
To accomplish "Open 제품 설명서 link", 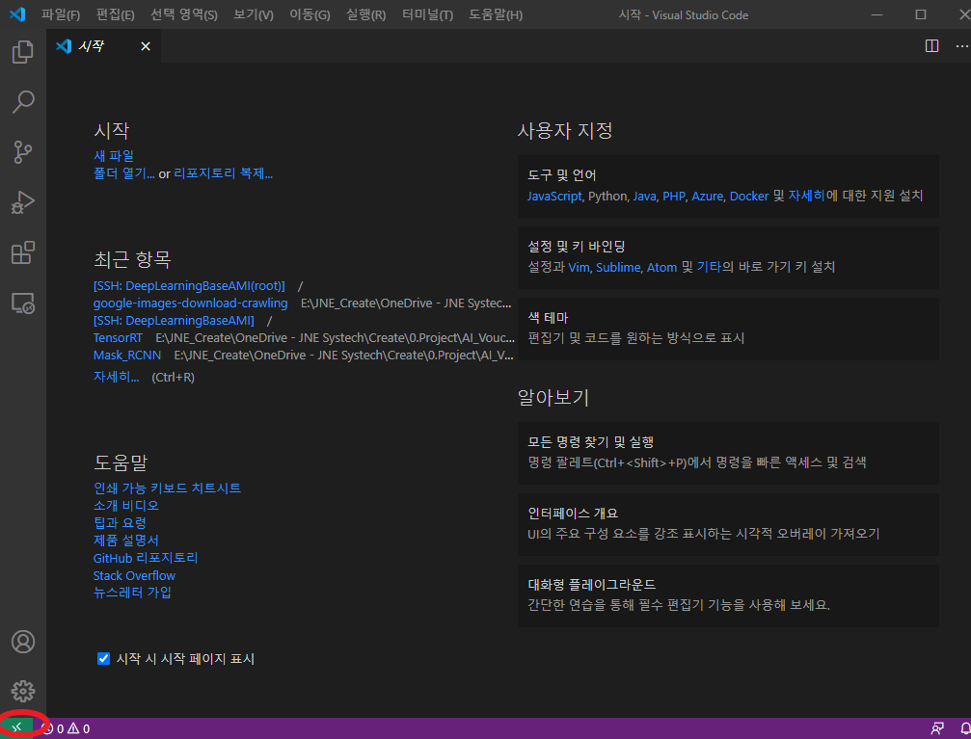I will pyautogui.click(x=126, y=541).
